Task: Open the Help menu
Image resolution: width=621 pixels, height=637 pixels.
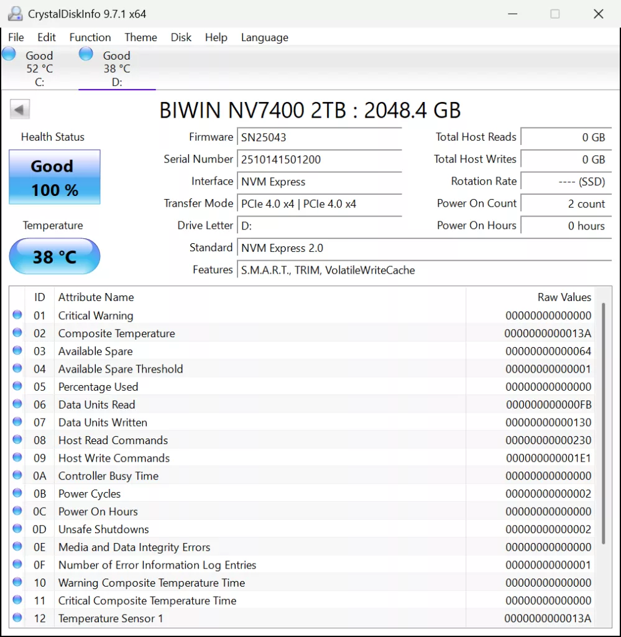Action: (x=216, y=37)
